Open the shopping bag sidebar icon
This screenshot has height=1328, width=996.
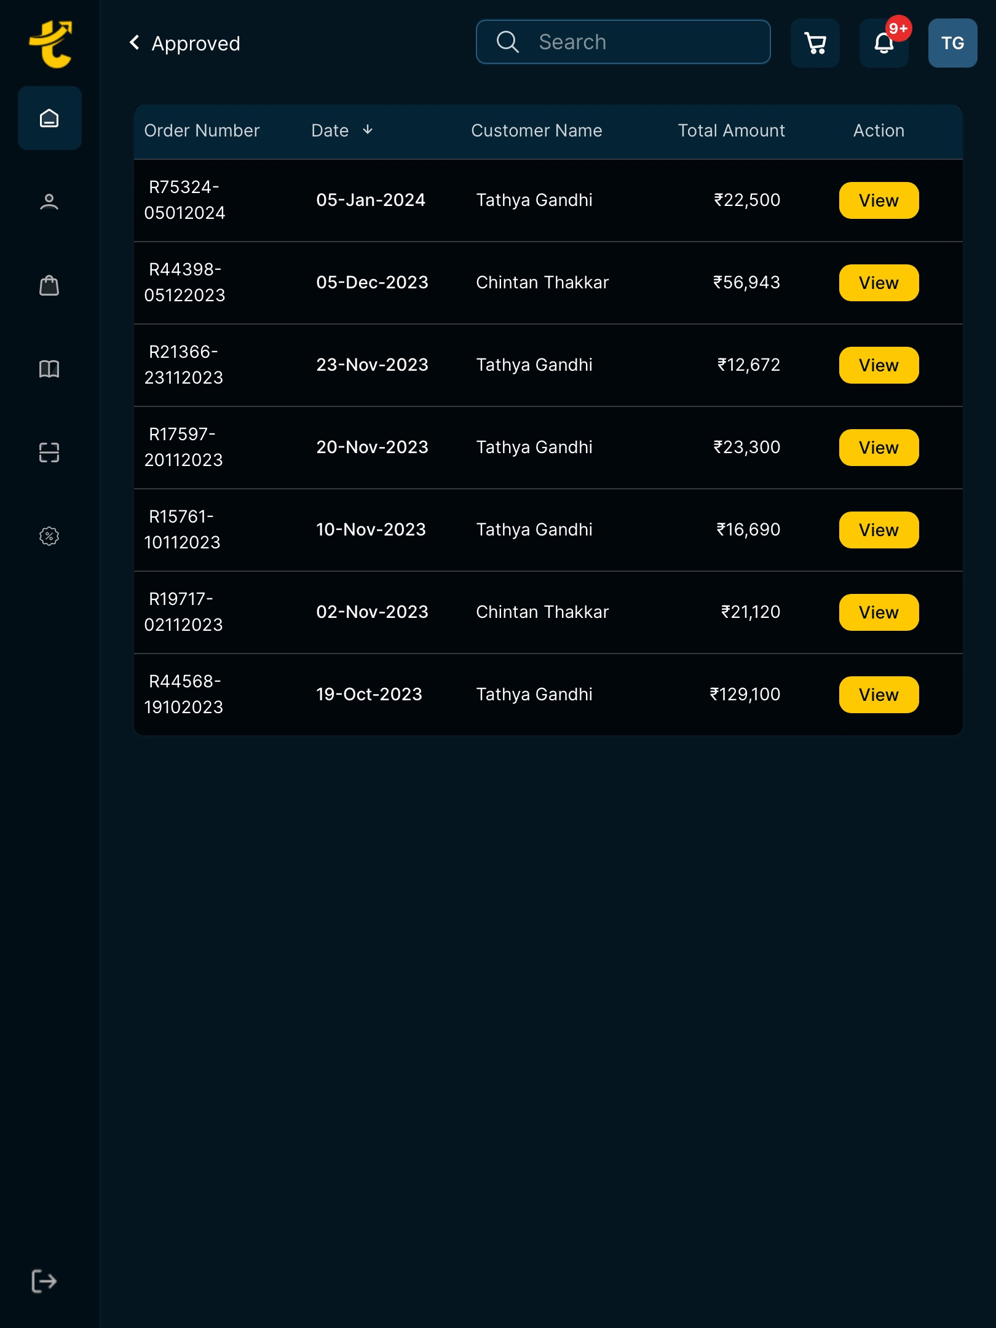[49, 285]
